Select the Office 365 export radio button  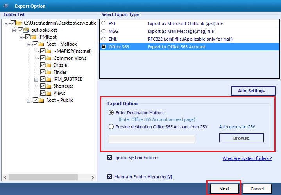pyautogui.click(x=104, y=47)
